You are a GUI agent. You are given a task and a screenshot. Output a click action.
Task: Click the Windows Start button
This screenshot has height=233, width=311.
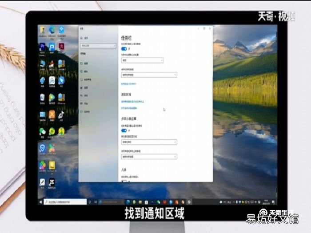pos(41,202)
